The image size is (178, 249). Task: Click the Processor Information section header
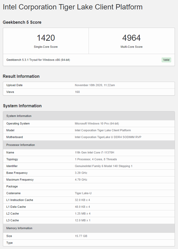coord(89,145)
